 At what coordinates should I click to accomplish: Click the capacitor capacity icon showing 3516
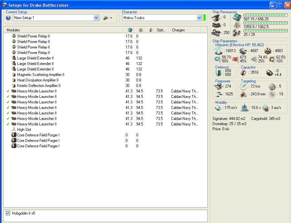pyautogui.click(x=243, y=72)
